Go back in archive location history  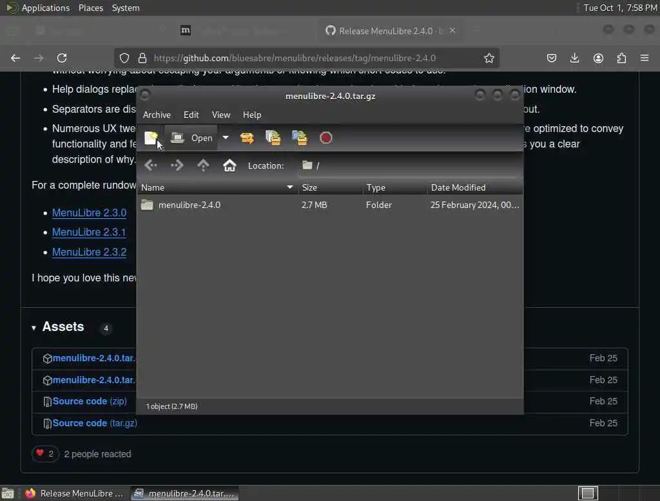coord(151,165)
